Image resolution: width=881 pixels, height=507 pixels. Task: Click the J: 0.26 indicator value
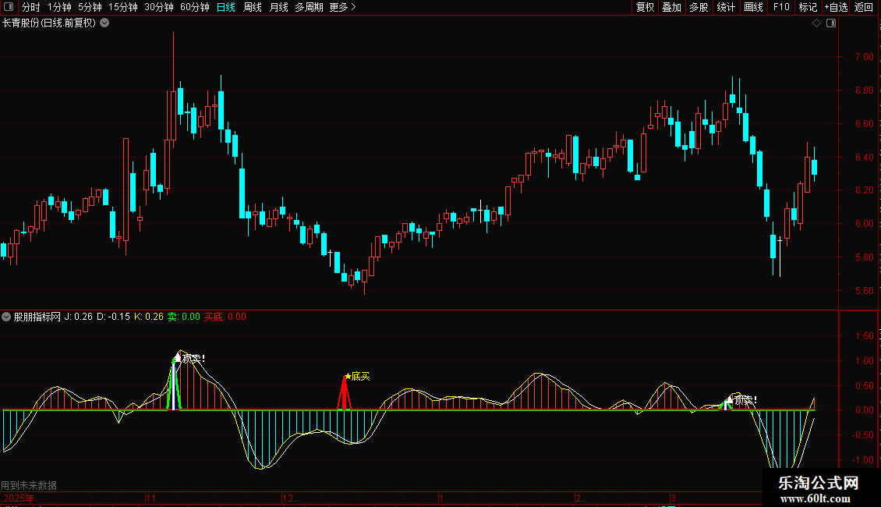pyautogui.click(x=78, y=317)
